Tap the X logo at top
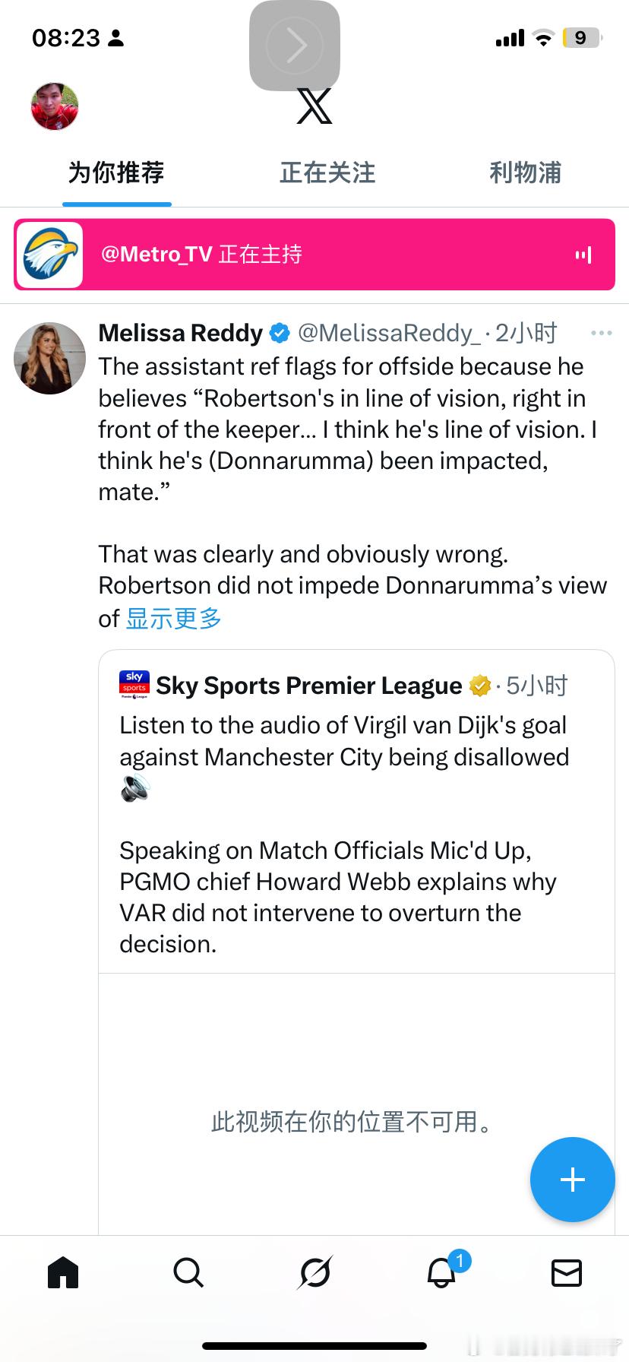This screenshot has width=629, height=1362. pos(314,106)
